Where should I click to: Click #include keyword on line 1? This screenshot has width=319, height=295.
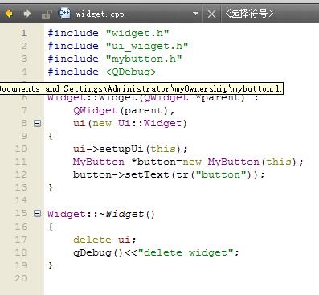(73, 33)
